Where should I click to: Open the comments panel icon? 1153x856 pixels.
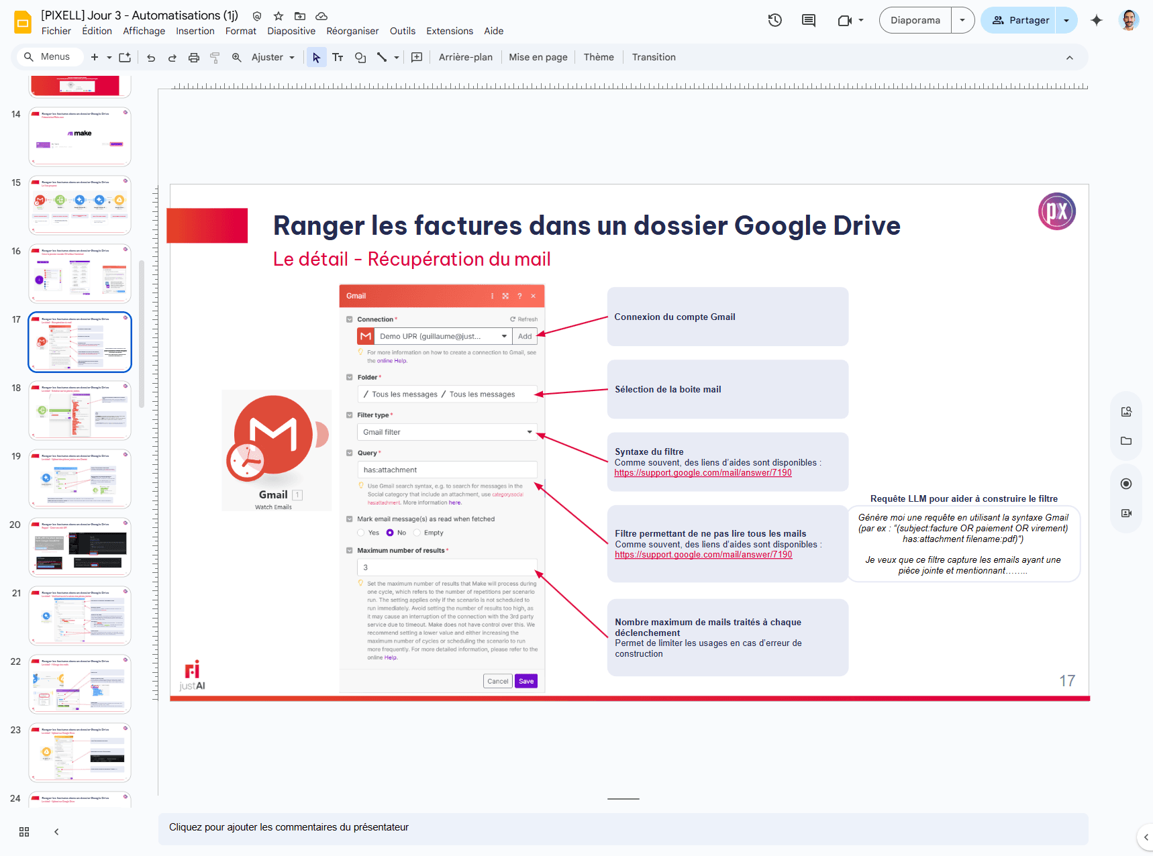click(809, 20)
